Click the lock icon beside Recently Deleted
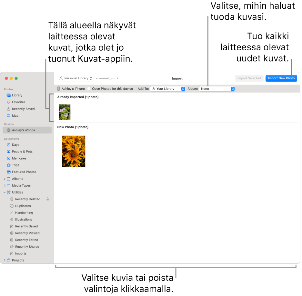This screenshot has width=302, height=296. point(47,200)
